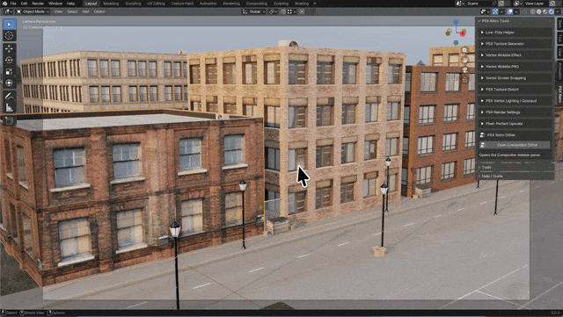
Task: Expand the Low-Poly Helper panel
Action: click(515, 32)
